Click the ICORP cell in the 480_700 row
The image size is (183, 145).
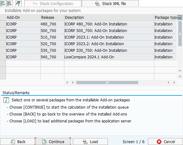click(23, 24)
